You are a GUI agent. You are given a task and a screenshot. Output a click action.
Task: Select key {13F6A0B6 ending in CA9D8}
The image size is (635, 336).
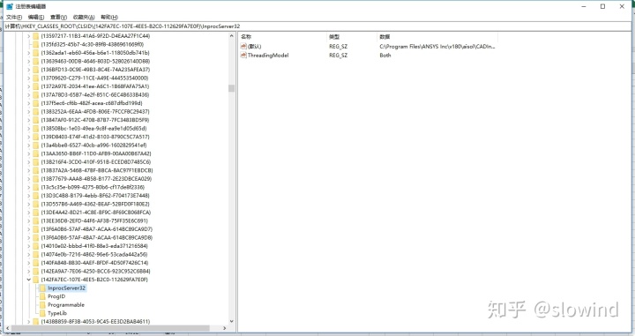97,237
